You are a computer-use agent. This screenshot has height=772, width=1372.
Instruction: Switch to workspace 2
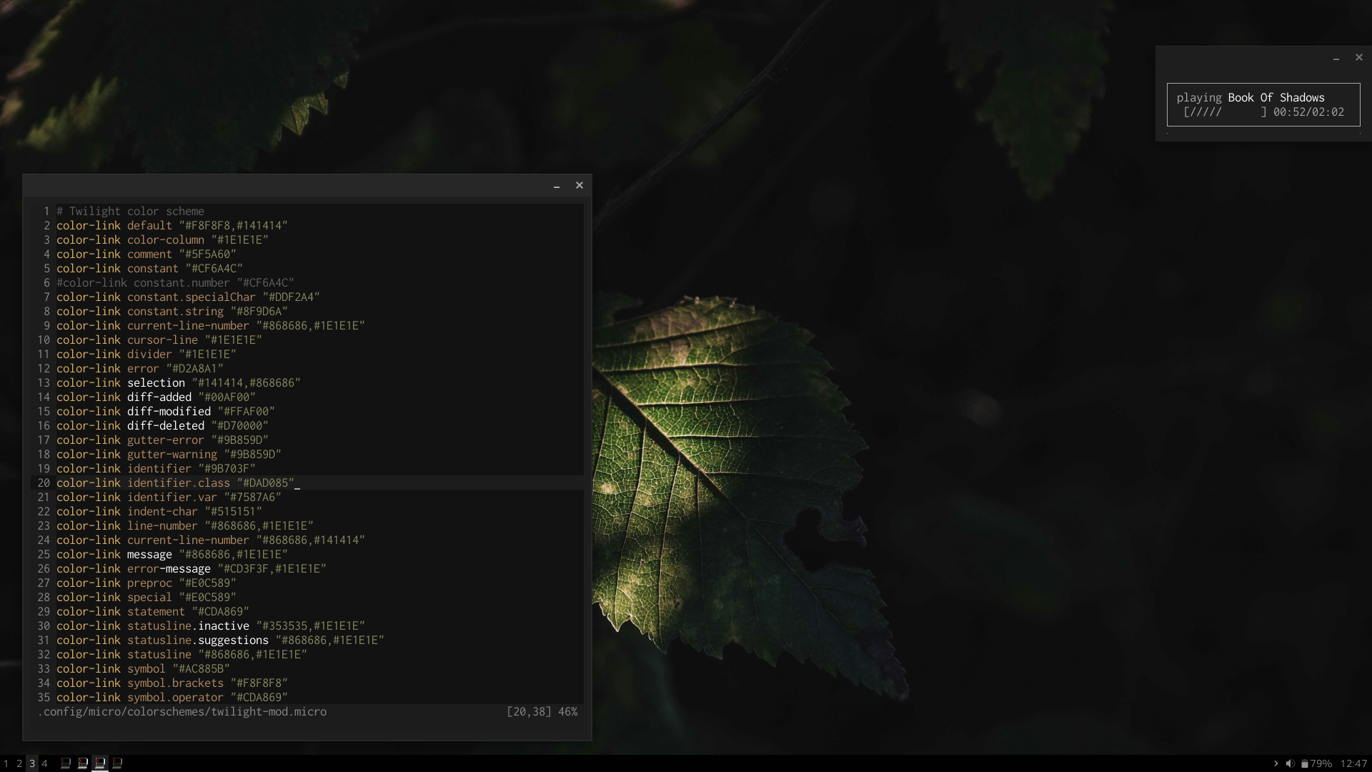19,763
